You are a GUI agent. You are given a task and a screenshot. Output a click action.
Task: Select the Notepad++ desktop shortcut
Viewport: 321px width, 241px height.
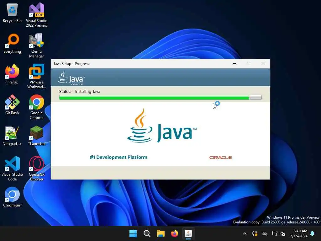(x=12, y=136)
